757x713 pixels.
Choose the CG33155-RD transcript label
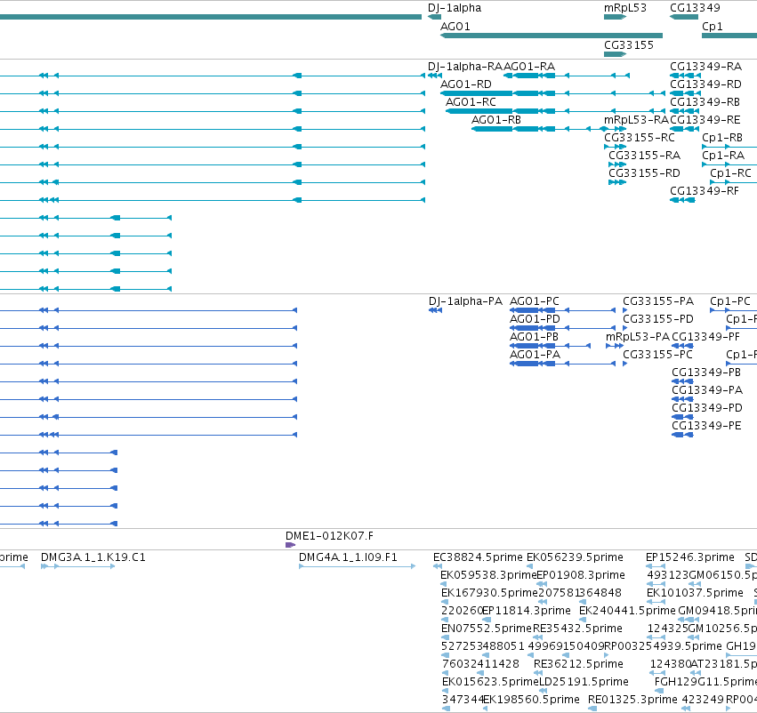click(x=645, y=173)
